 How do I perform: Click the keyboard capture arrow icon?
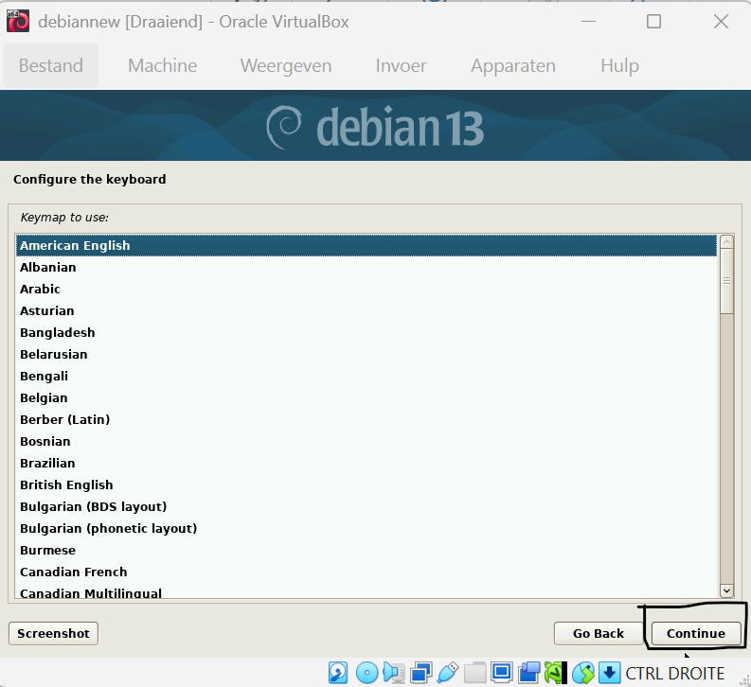coord(609,673)
